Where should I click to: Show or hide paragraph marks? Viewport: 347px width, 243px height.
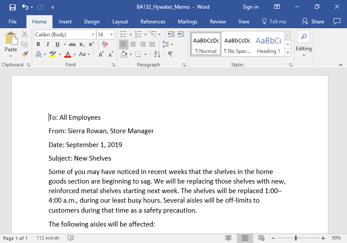tap(170, 54)
